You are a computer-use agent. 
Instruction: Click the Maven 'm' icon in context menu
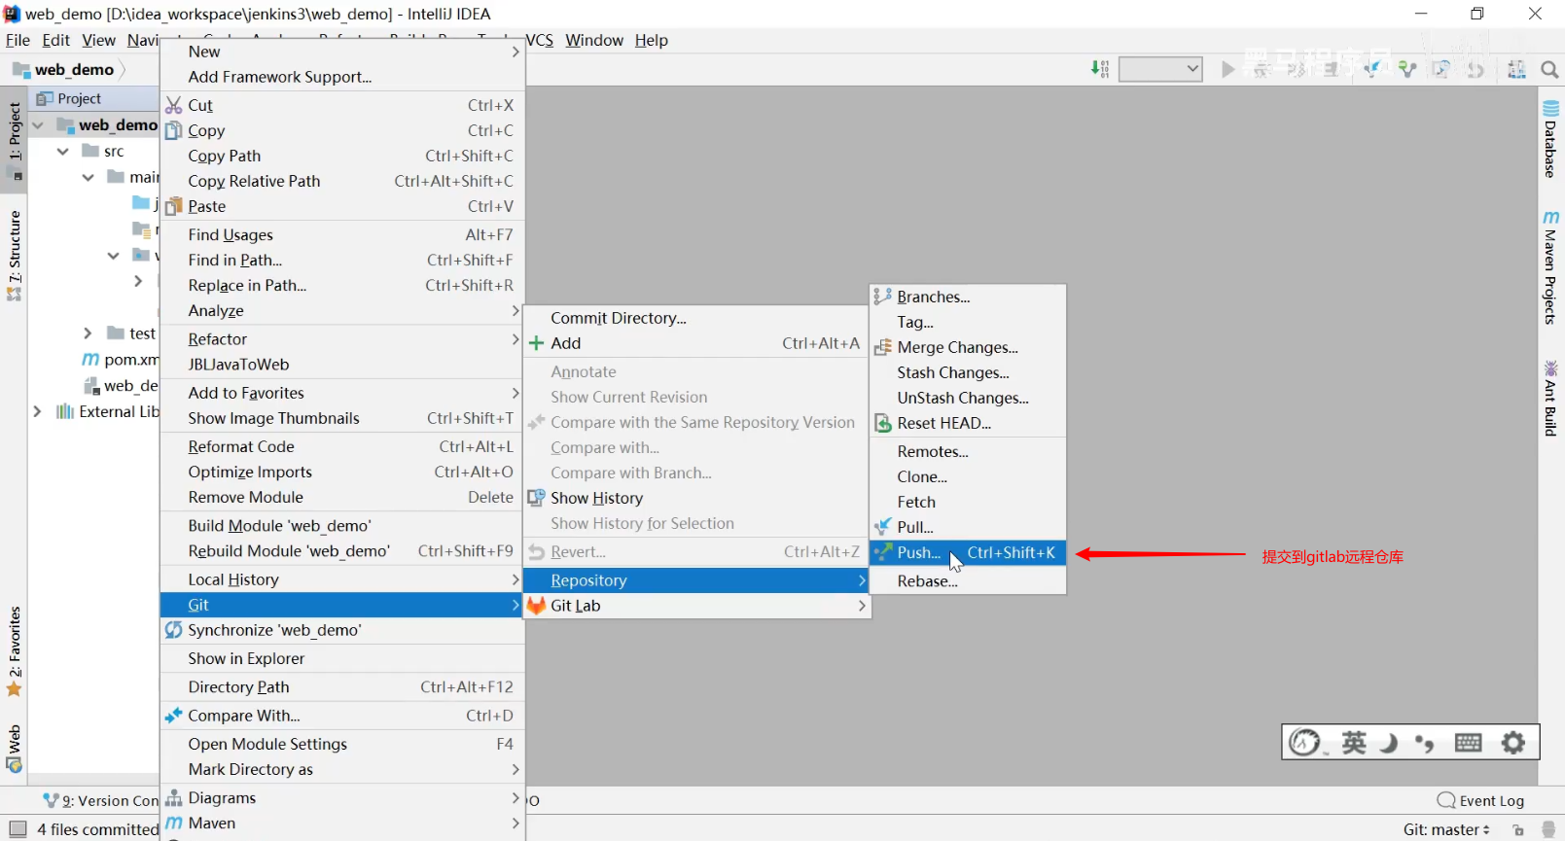pyautogui.click(x=174, y=823)
